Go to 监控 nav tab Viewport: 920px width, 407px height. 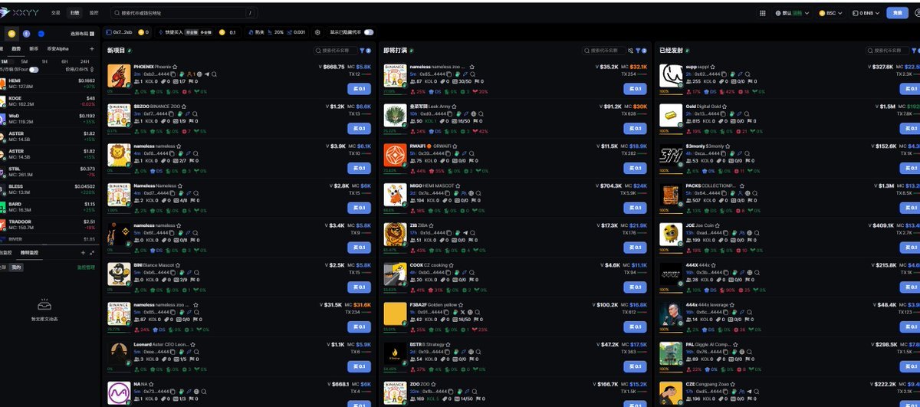point(94,13)
